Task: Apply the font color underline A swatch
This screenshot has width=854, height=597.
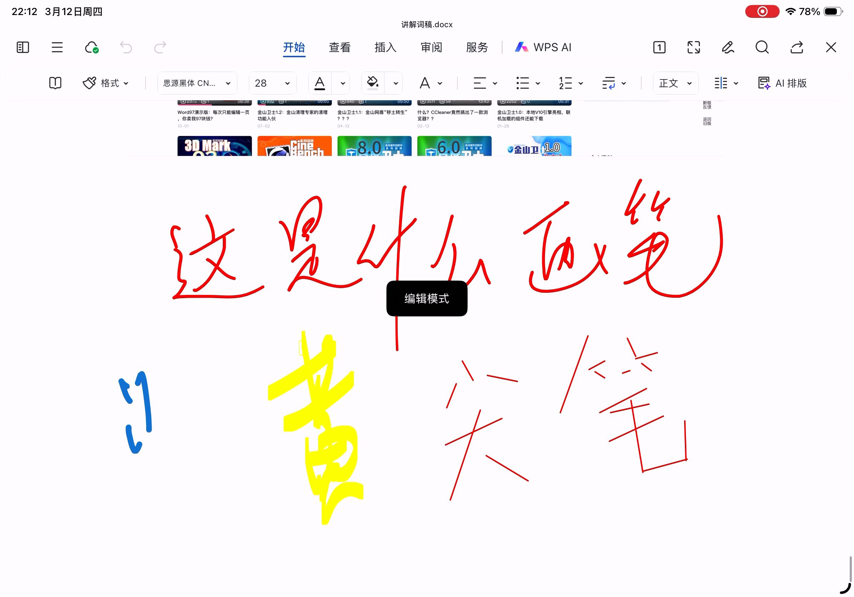Action: point(319,83)
